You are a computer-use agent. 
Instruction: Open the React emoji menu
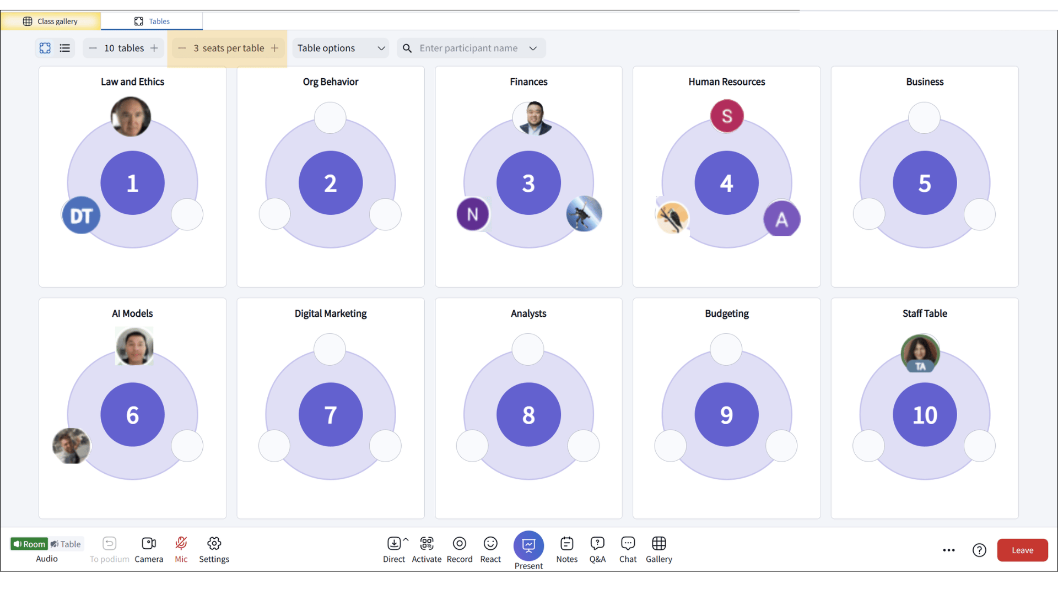[x=490, y=550]
